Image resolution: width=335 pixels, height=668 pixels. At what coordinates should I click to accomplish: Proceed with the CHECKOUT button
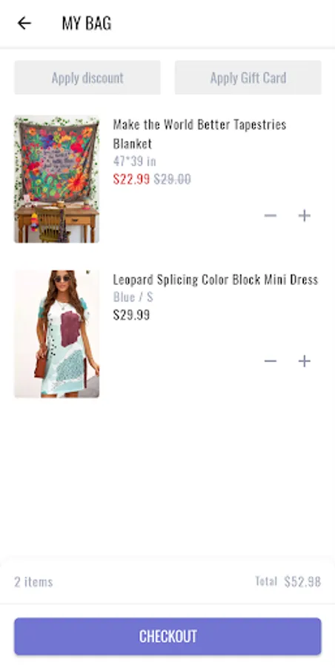coord(167,637)
